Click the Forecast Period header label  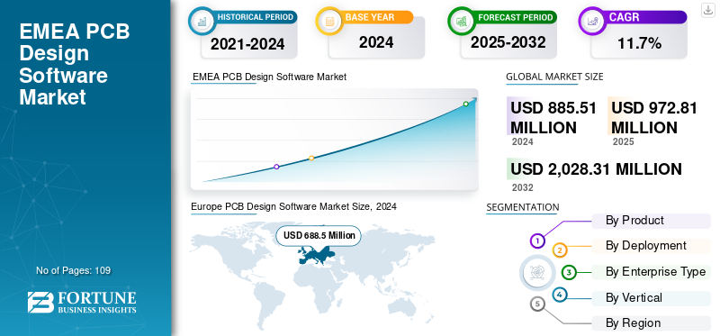coord(515,17)
